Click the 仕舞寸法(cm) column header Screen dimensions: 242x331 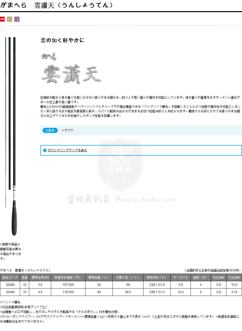click(128, 277)
